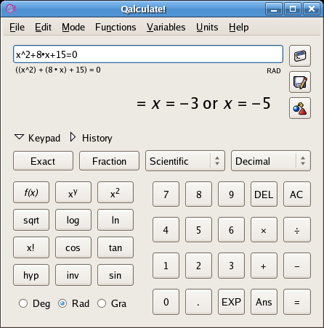Viewport: 324px width, 328px height.
Task: Insert the log function
Action: pyautogui.click(x=73, y=220)
